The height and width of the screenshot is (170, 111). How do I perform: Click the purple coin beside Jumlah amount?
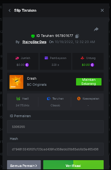pos(27,65)
